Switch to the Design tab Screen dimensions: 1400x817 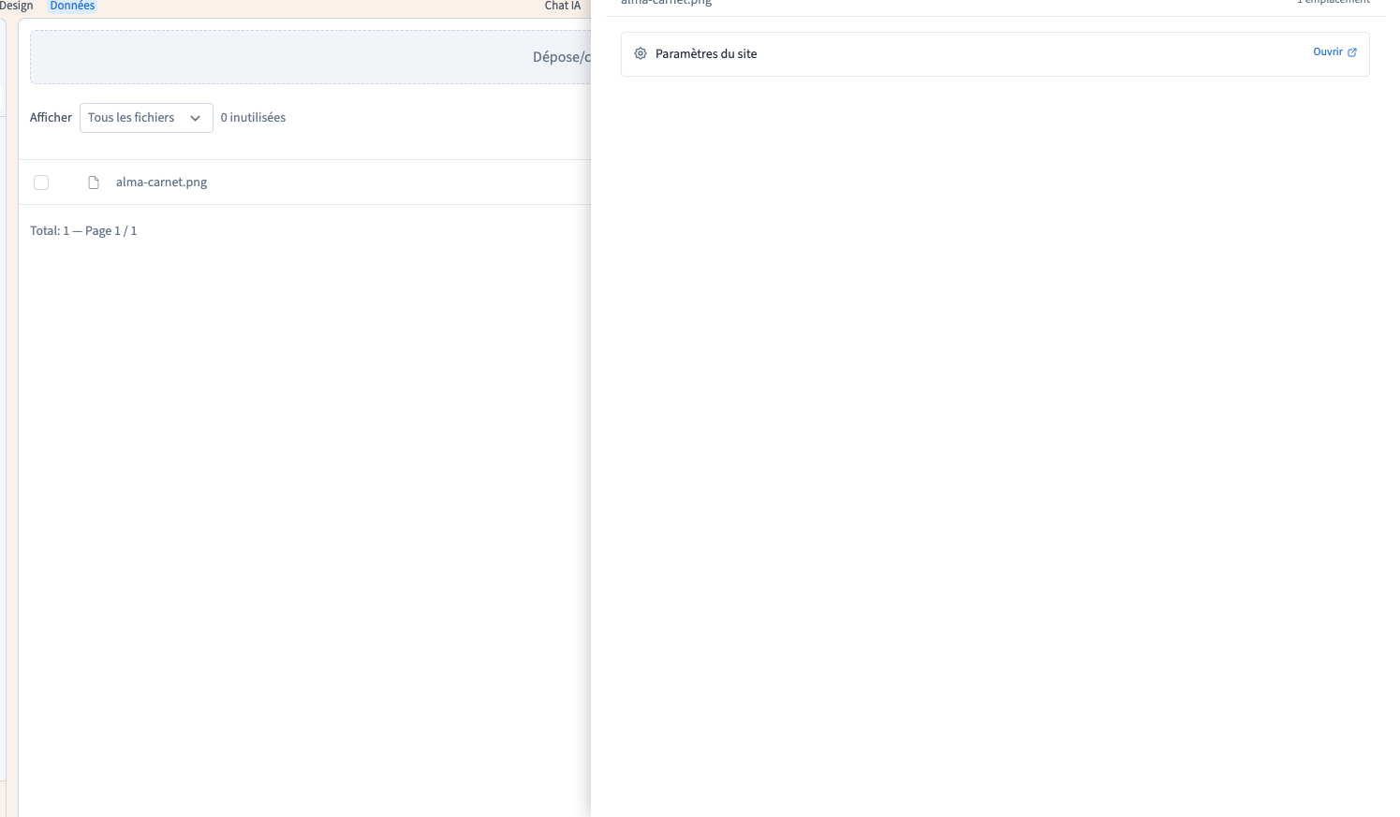point(16,6)
